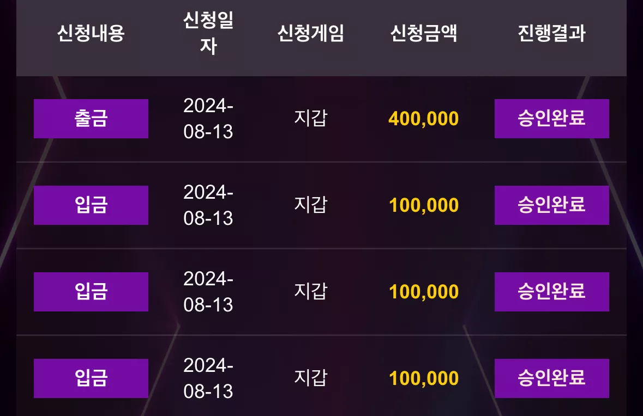Select the 신청금액 column header
Screen dimensions: 643x416
[424, 33]
